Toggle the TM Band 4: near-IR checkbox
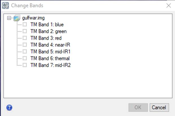Screen dimensions: 175x116 pyautogui.click(x=25, y=45)
